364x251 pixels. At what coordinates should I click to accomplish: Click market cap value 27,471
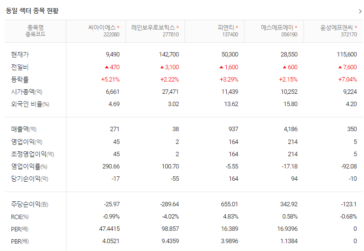[170, 92]
